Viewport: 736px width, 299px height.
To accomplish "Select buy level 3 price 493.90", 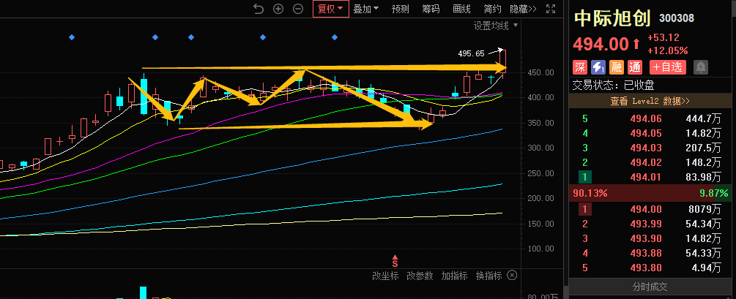I will coord(646,238).
